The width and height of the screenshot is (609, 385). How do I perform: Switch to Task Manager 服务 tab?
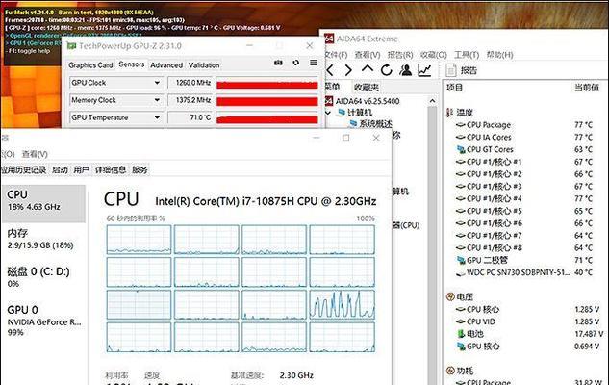(x=140, y=169)
